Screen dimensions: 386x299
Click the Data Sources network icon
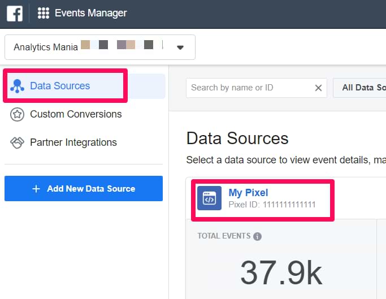tap(17, 86)
